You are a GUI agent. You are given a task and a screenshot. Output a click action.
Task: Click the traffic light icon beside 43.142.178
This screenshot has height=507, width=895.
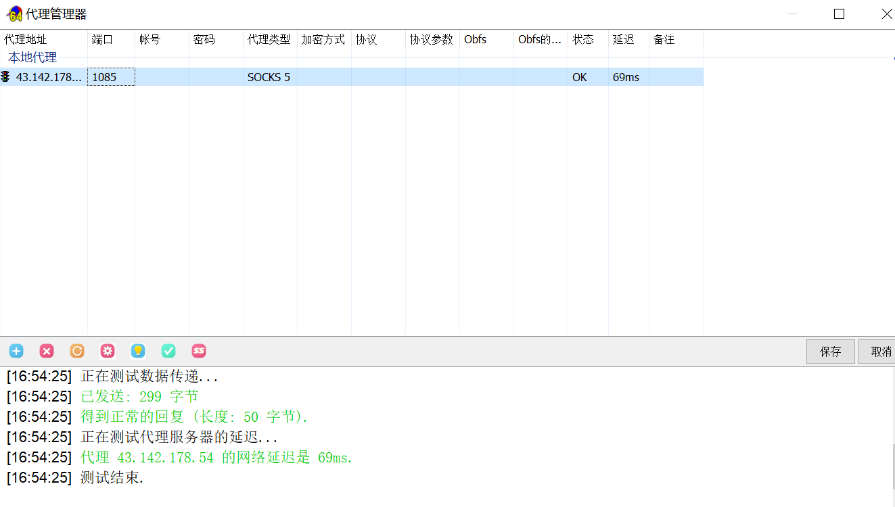tap(5, 76)
